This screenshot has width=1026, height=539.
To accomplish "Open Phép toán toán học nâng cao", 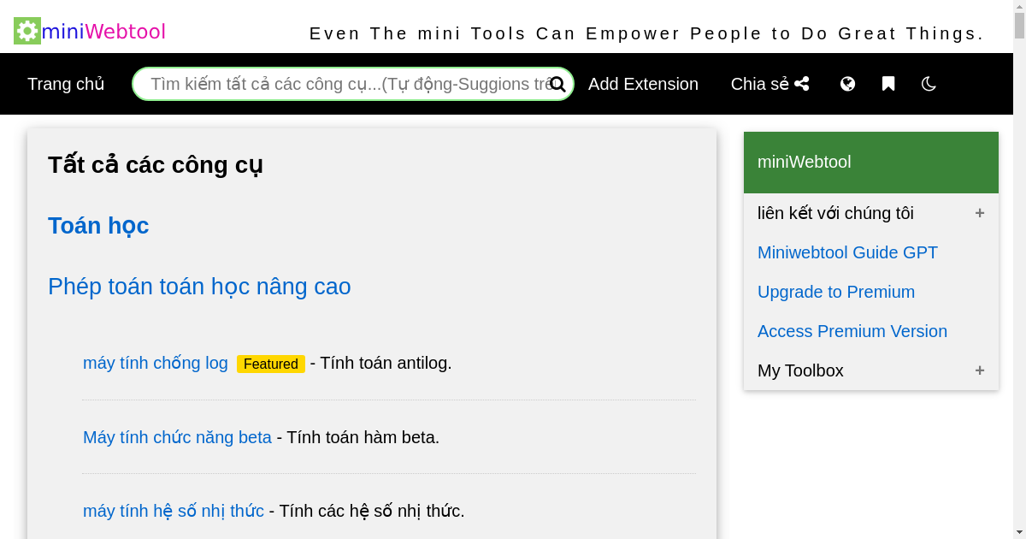I will 199,287.
